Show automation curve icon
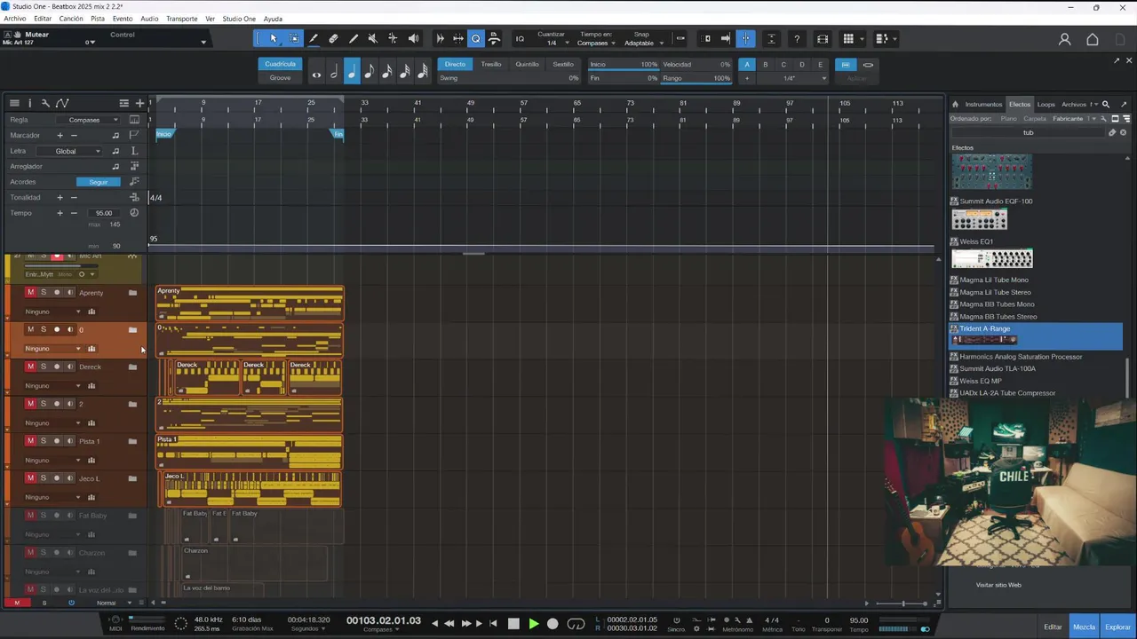This screenshot has width=1137, height=639. (62, 103)
